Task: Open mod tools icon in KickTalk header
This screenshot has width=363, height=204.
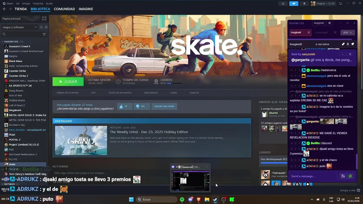Action: (343, 44)
